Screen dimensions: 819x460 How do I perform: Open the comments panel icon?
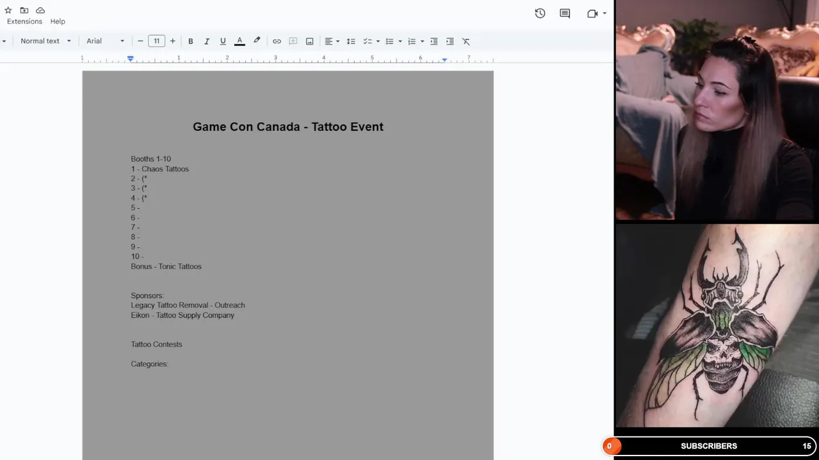565,13
